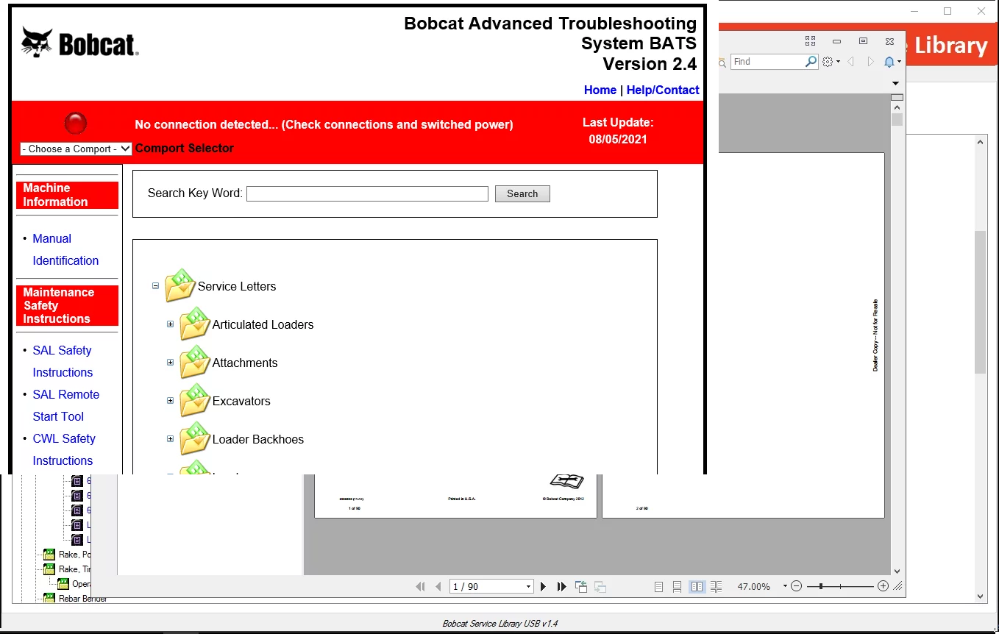Expand the Excavators tree node
The width and height of the screenshot is (999, 634).
point(171,401)
